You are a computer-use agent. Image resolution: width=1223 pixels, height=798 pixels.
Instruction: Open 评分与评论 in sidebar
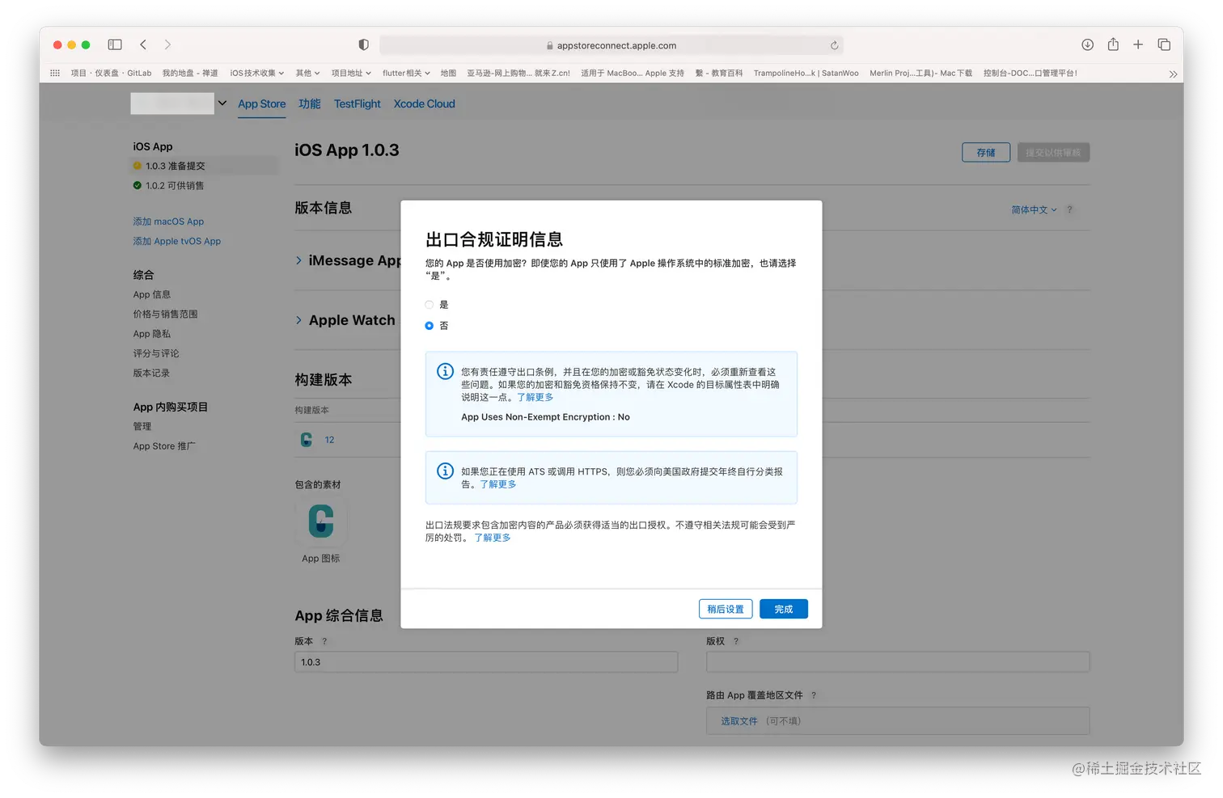coord(156,353)
